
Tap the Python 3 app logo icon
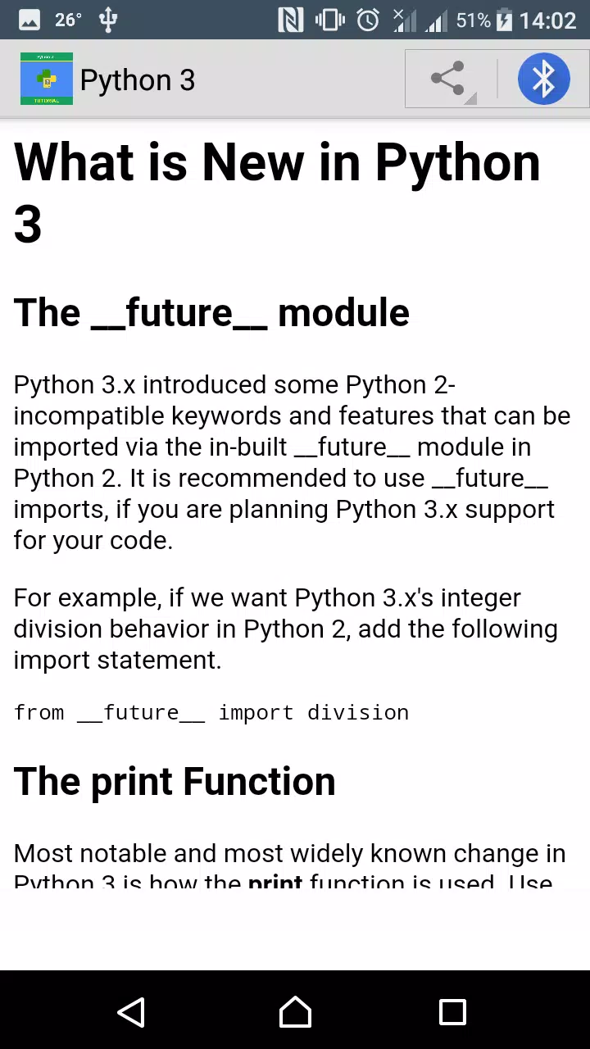click(x=47, y=79)
